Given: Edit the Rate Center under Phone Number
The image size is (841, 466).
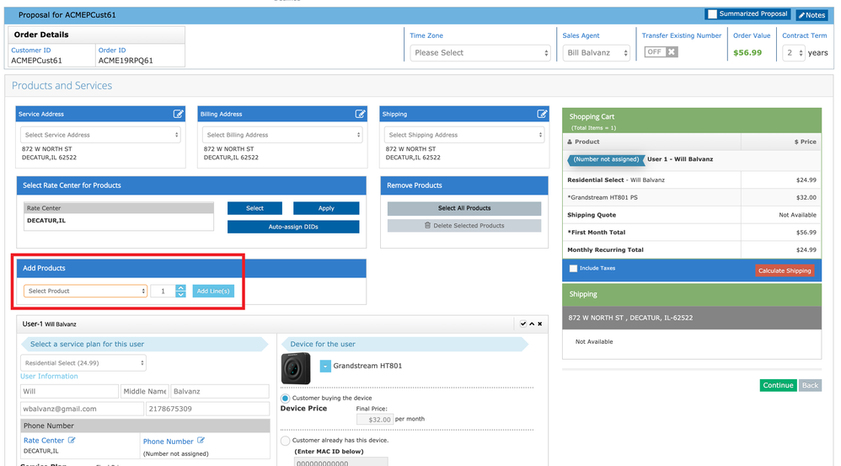Looking at the screenshot, I should 72,441.
